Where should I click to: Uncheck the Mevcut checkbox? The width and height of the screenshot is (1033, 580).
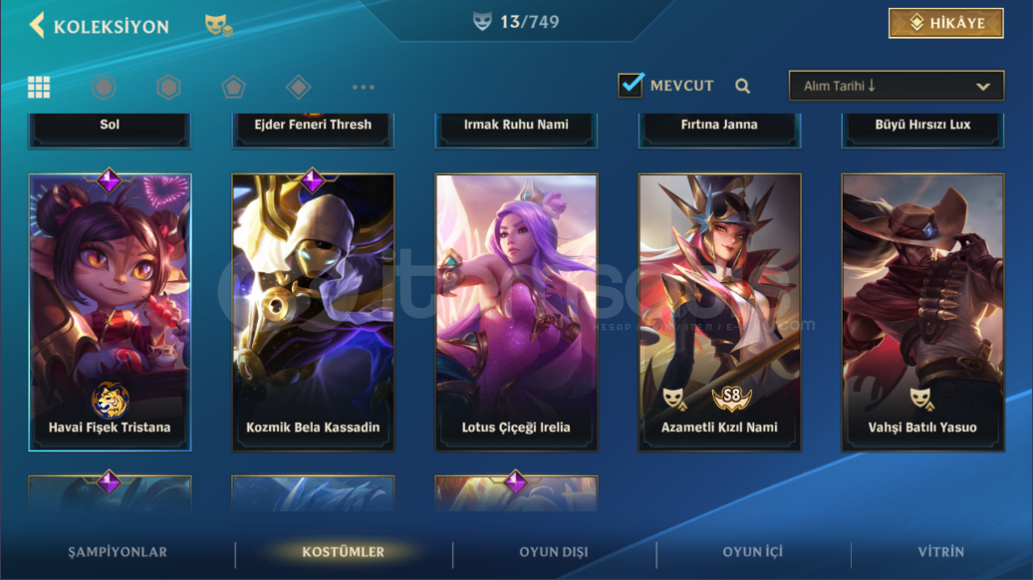coord(631,85)
